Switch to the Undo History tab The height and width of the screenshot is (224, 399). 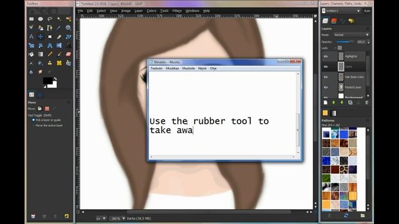352,21
